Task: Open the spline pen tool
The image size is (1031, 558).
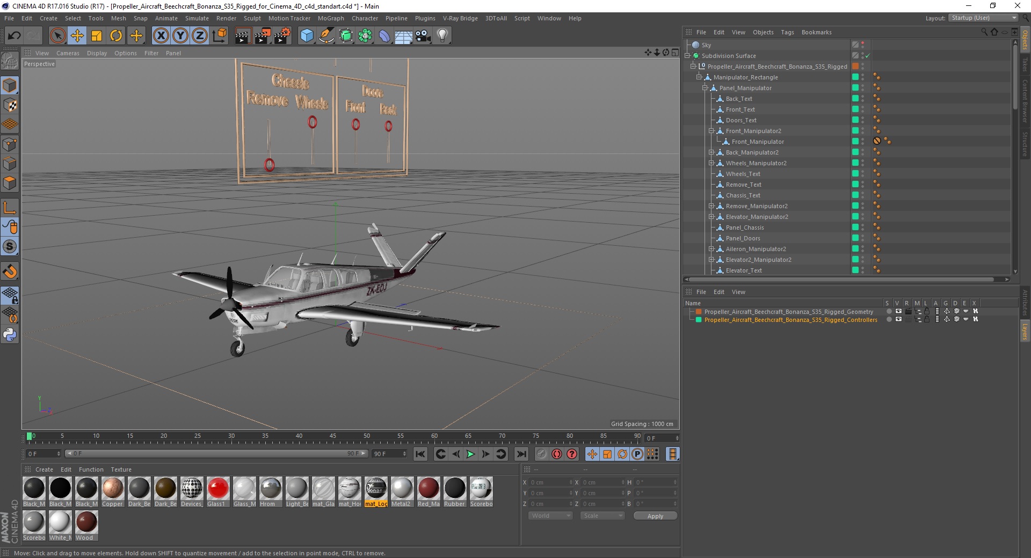Action: (x=326, y=36)
